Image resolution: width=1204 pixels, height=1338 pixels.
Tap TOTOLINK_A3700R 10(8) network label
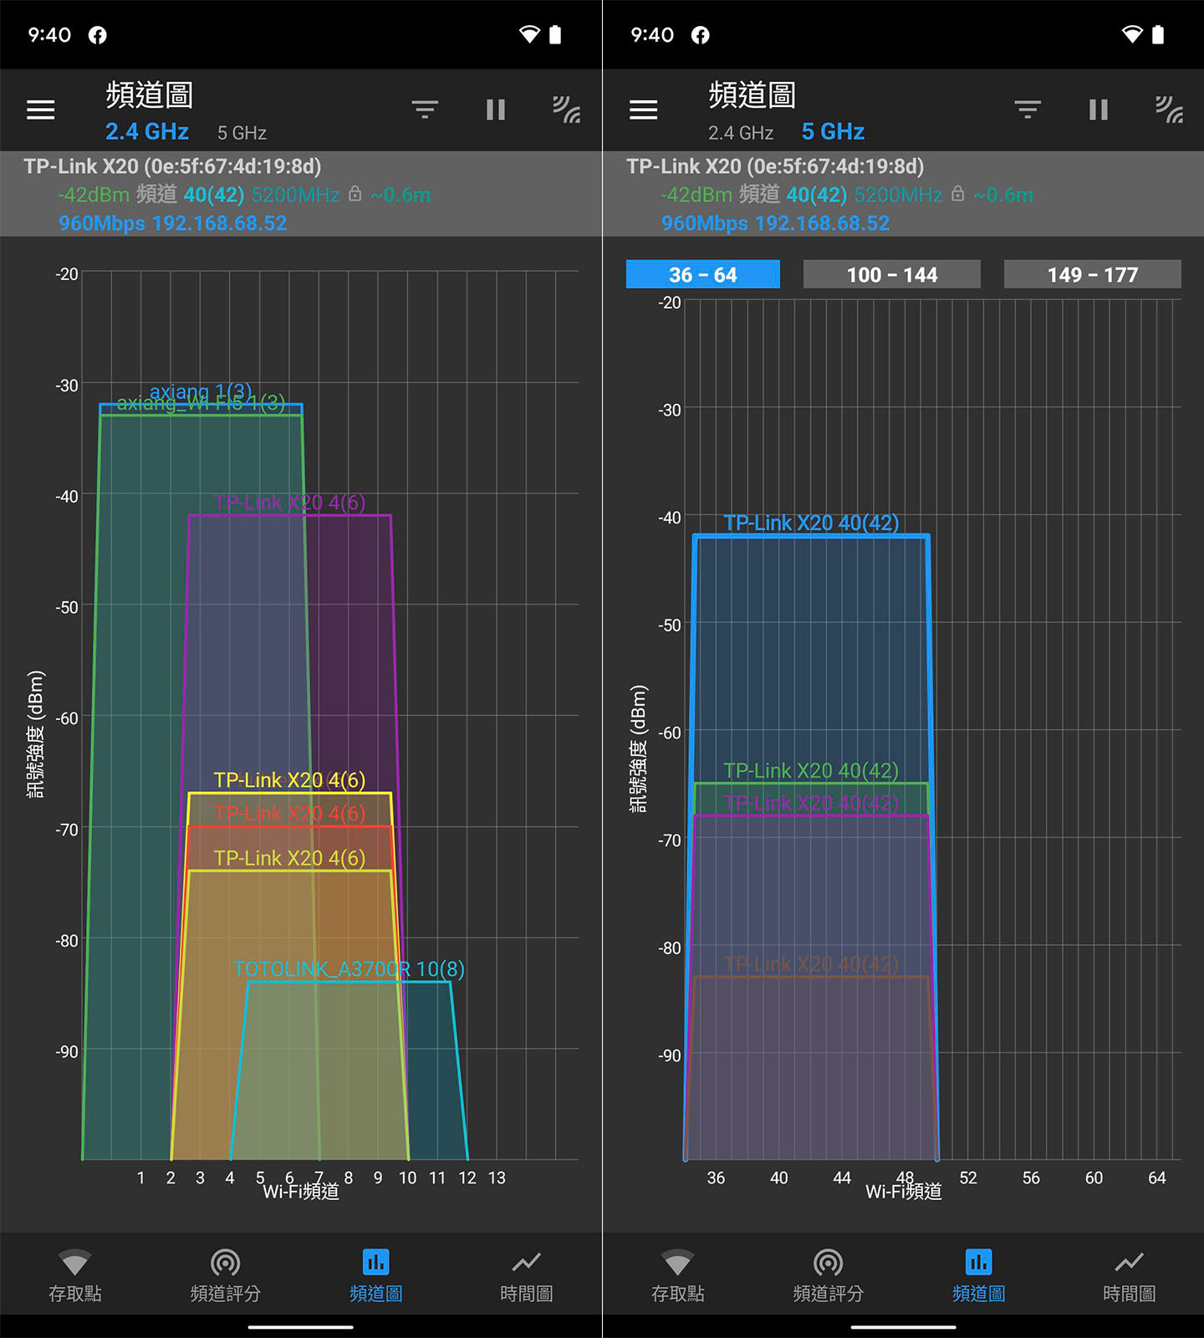(x=349, y=969)
